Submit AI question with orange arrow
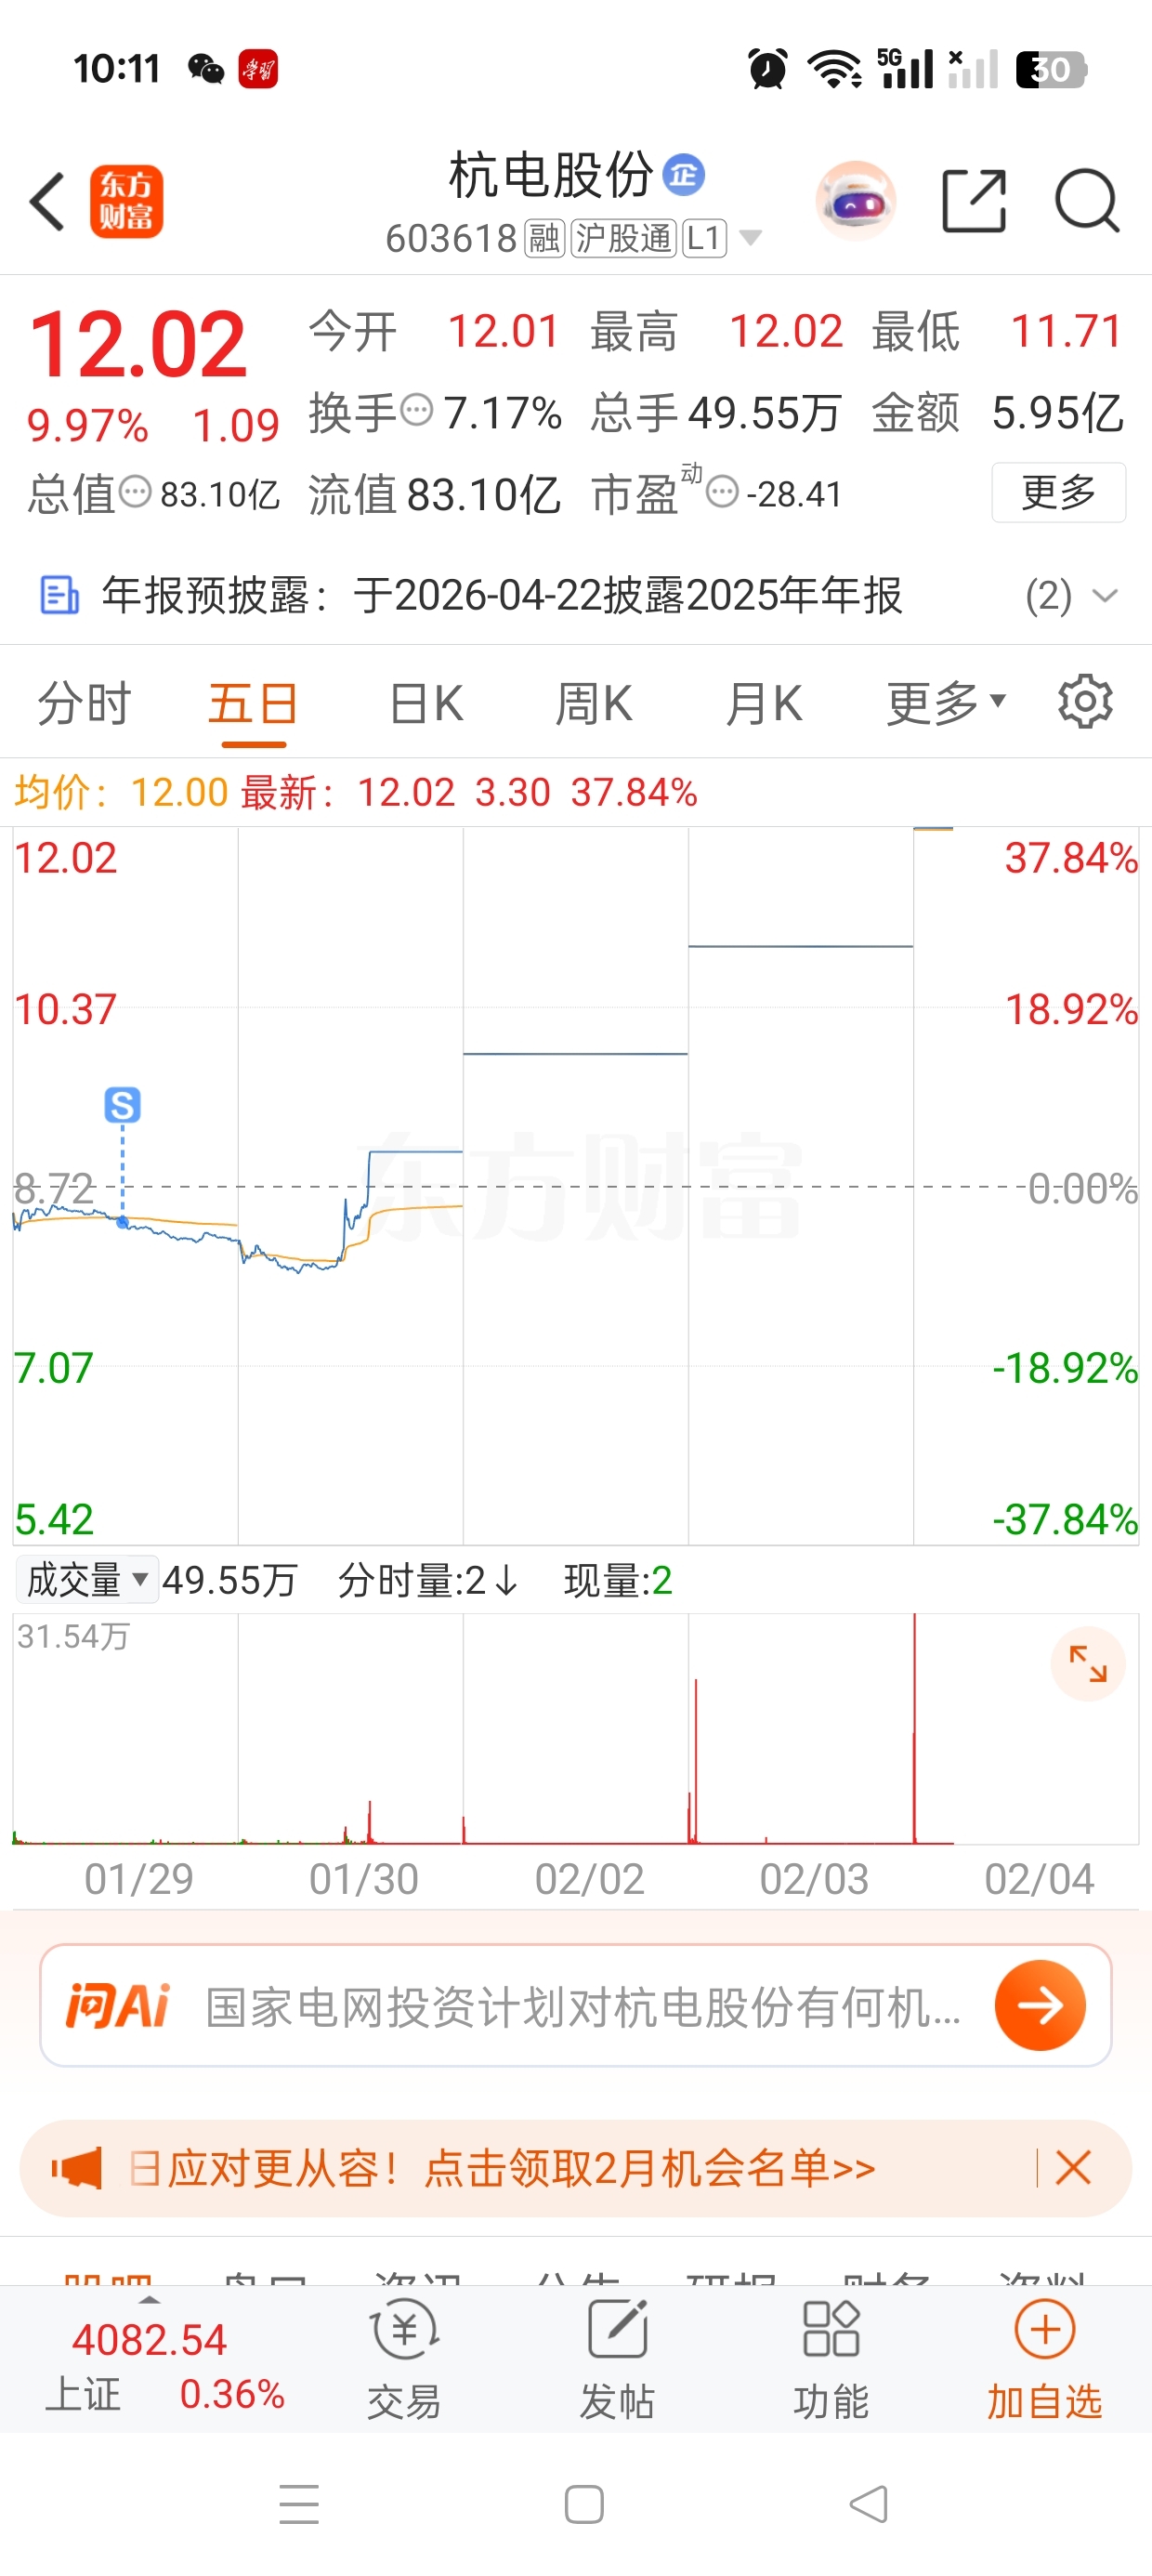Screen dimensions: 1152x2576 tap(1040, 2005)
